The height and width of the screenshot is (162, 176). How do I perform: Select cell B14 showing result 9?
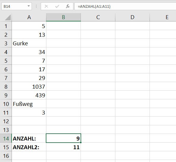(63, 138)
